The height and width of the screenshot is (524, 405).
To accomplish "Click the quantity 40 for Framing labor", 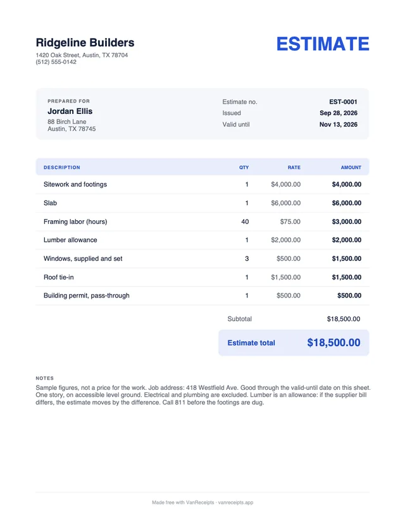I will coord(245,221).
